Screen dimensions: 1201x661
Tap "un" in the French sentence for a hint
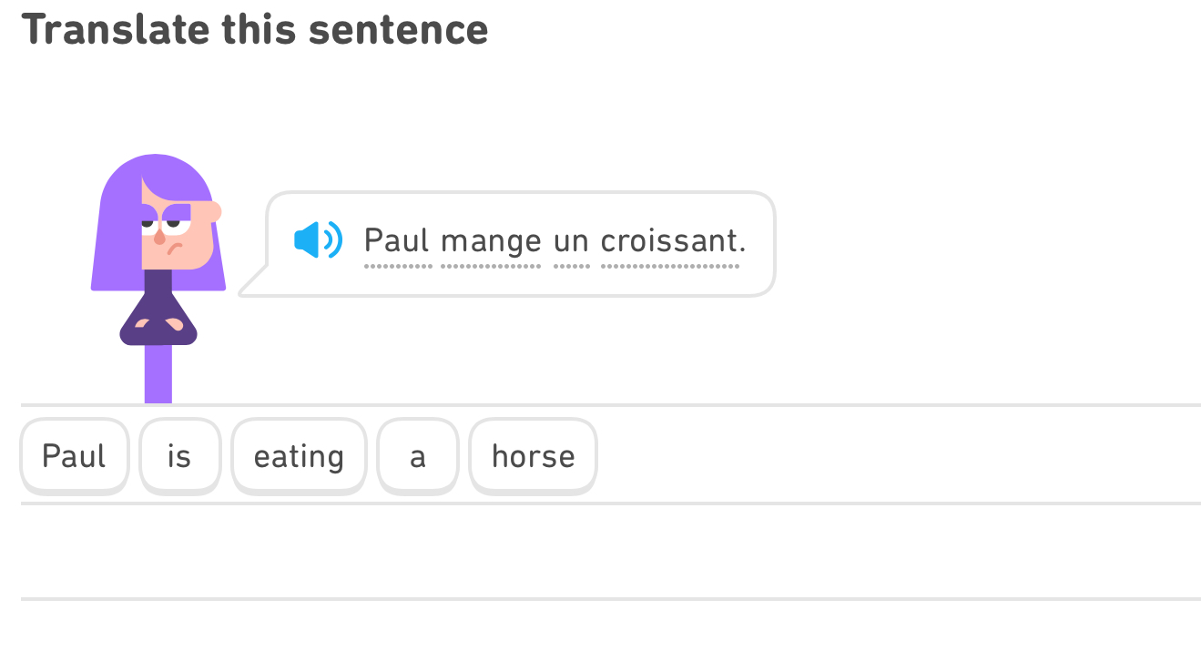click(569, 241)
